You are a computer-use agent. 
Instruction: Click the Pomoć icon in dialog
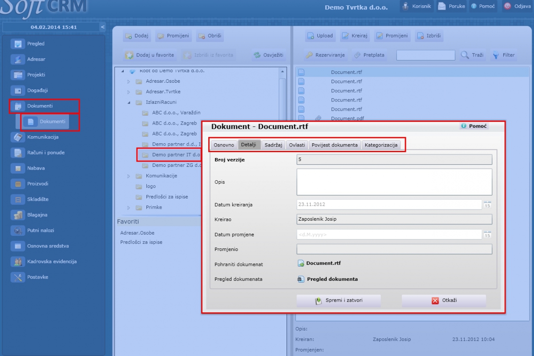click(464, 126)
